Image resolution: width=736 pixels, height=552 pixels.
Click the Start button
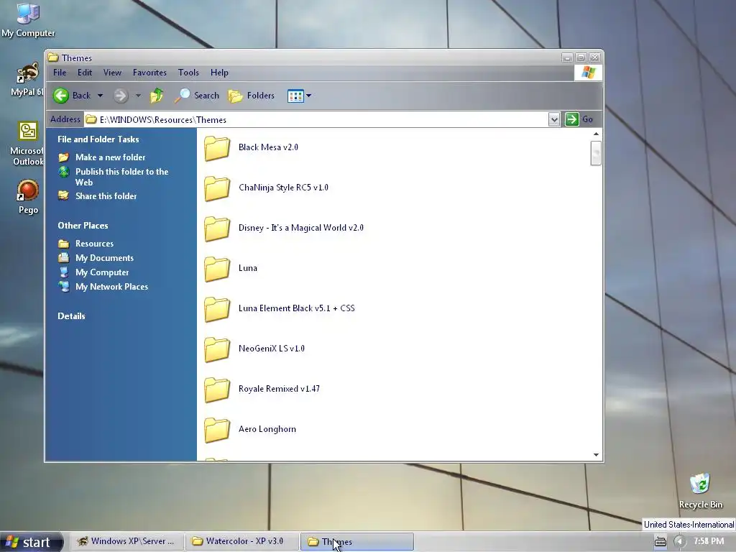pyautogui.click(x=31, y=542)
